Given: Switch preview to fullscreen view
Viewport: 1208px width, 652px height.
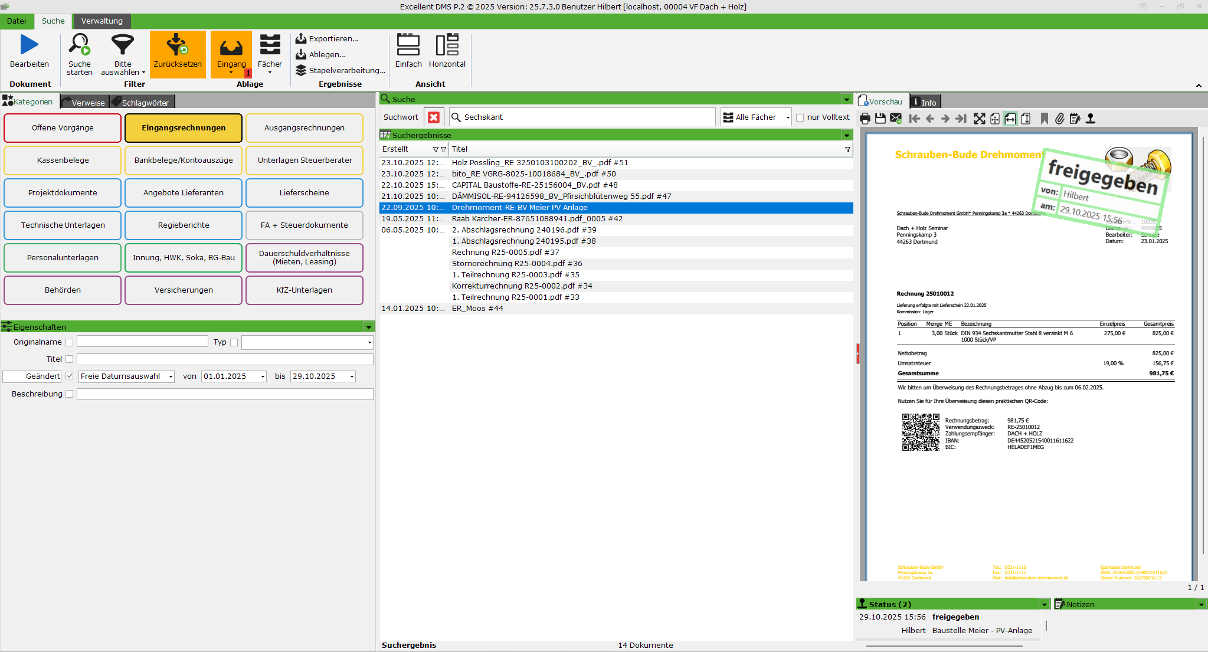Looking at the screenshot, I should 980,119.
